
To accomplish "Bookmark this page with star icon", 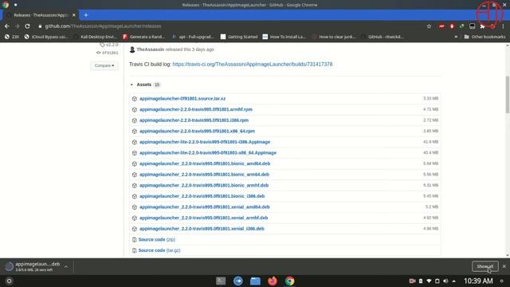I will click(x=429, y=26).
